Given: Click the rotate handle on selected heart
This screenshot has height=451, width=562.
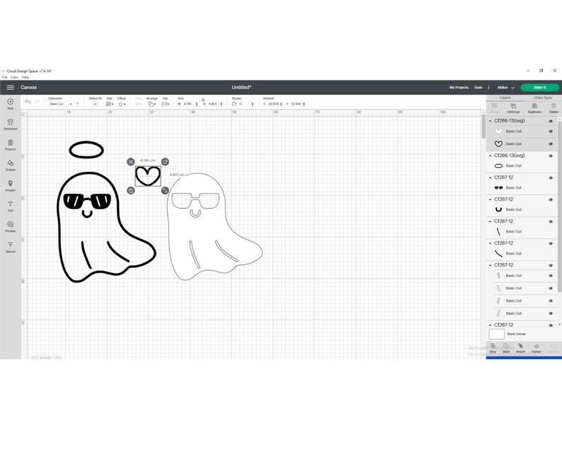Looking at the screenshot, I should [165, 162].
